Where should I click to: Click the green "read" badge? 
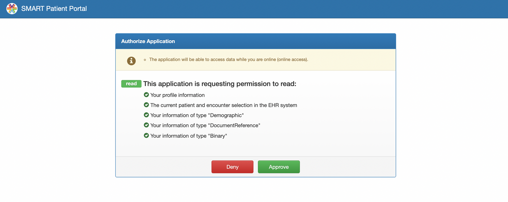point(131,84)
